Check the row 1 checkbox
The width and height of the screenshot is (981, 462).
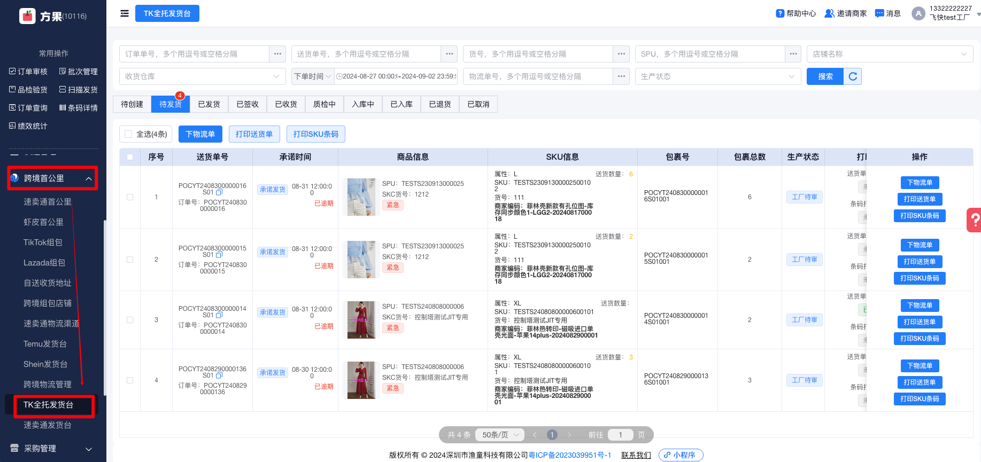click(x=130, y=197)
